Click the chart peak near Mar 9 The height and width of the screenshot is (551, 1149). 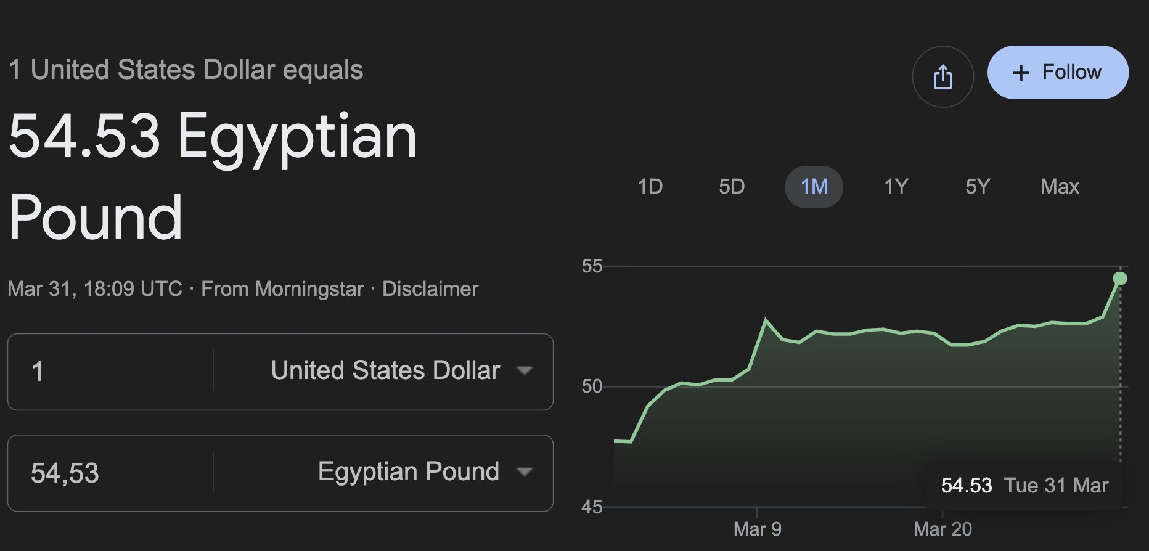pyautogui.click(x=766, y=320)
